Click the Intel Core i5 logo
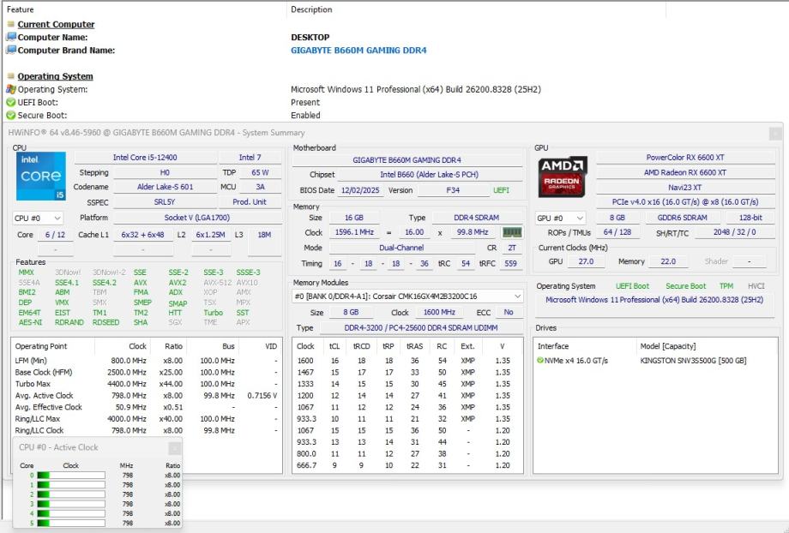The height and width of the screenshot is (533, 789). click(x=41, y=177)
